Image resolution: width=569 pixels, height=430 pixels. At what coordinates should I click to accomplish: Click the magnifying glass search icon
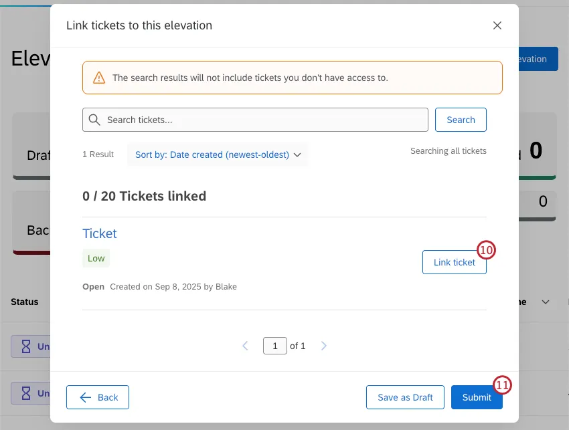tap(95, 120)
